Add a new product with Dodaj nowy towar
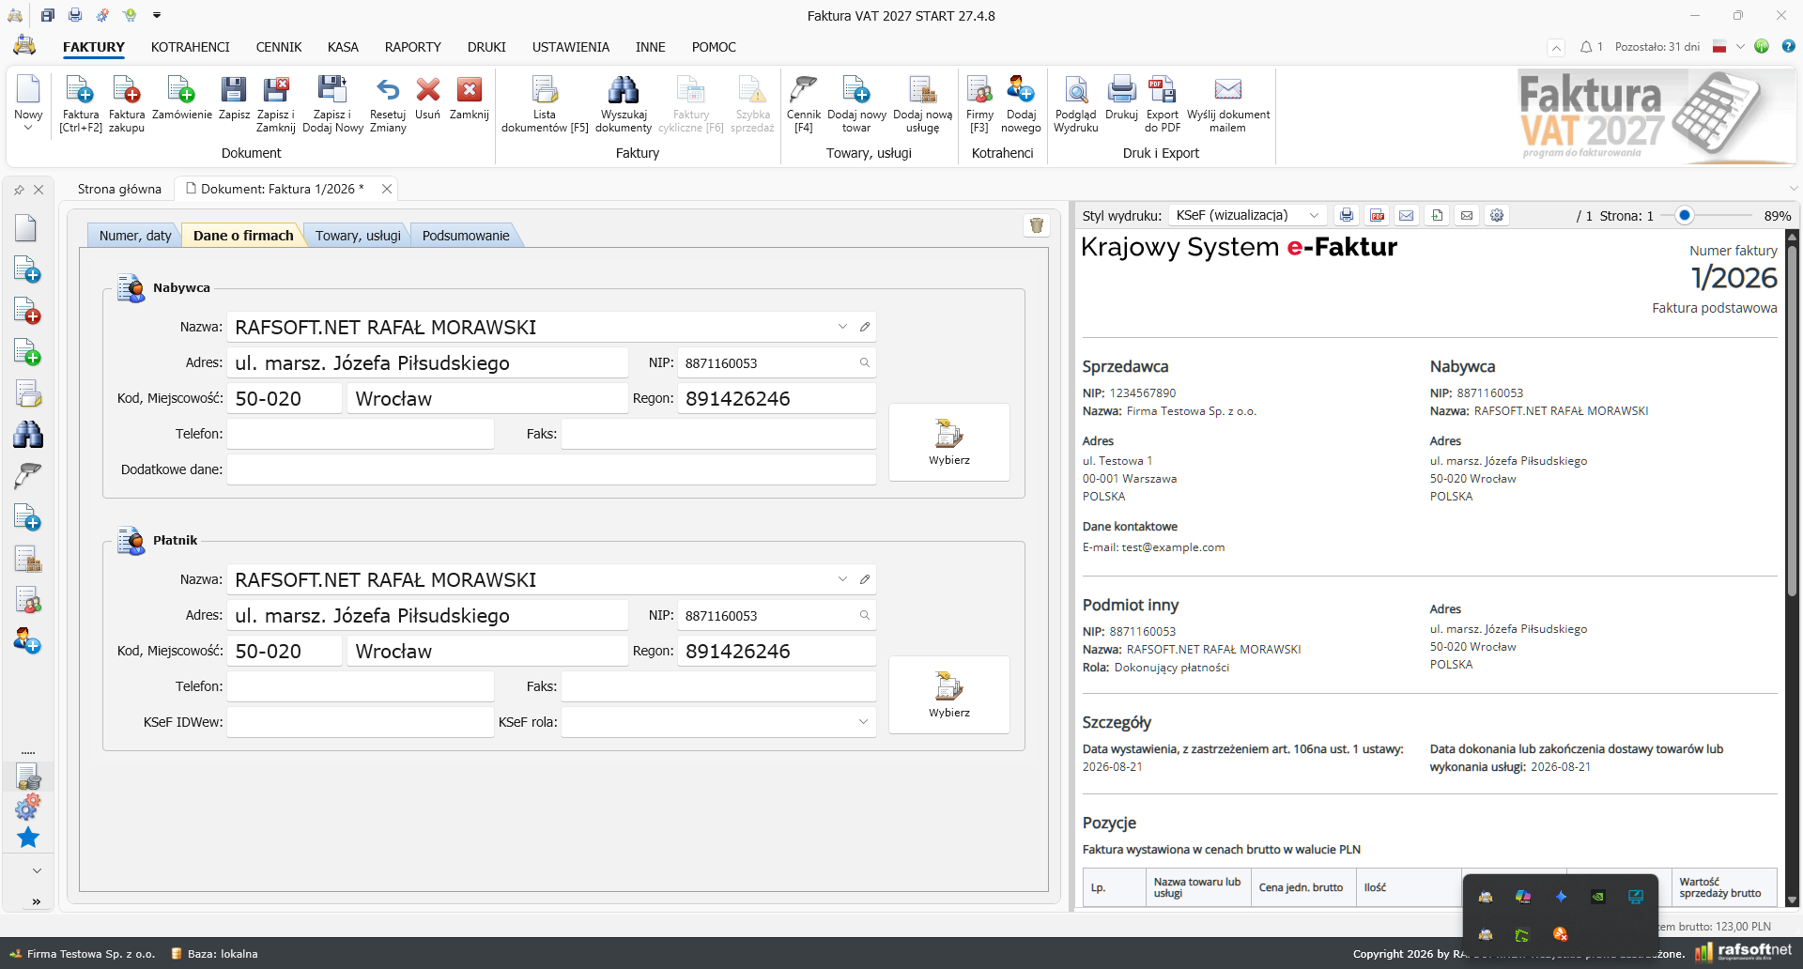The width and height of the screenshot is (1803, 969). 856,103
